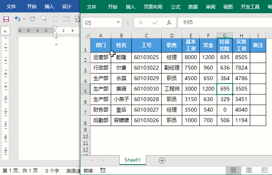Add a new sheet with plus button

(162, 161)
